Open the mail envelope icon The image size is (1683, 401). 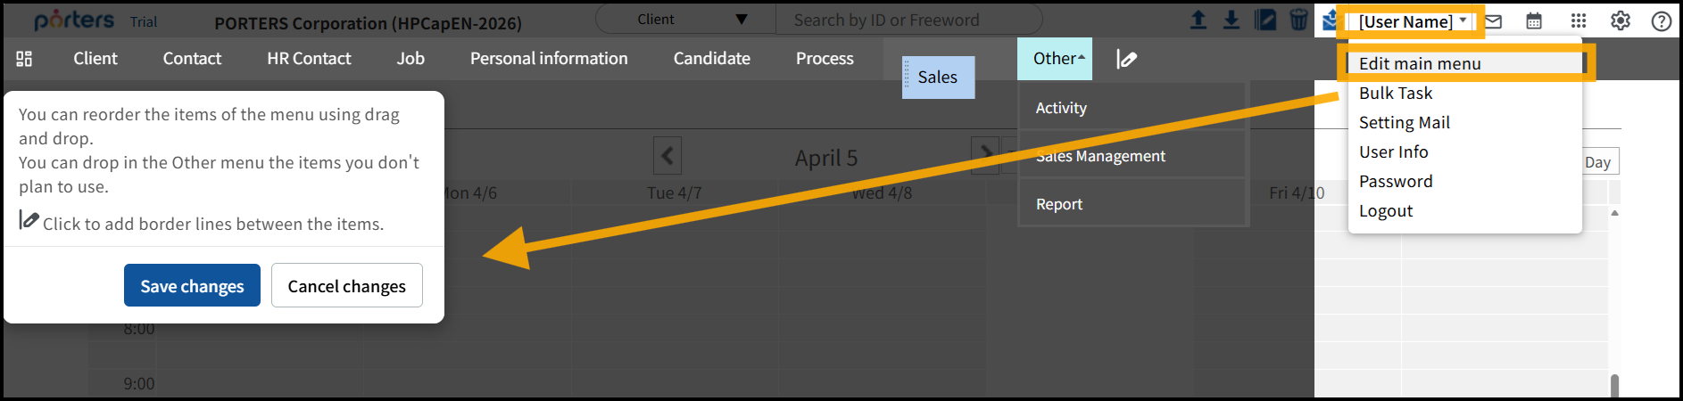(1493, 21)
